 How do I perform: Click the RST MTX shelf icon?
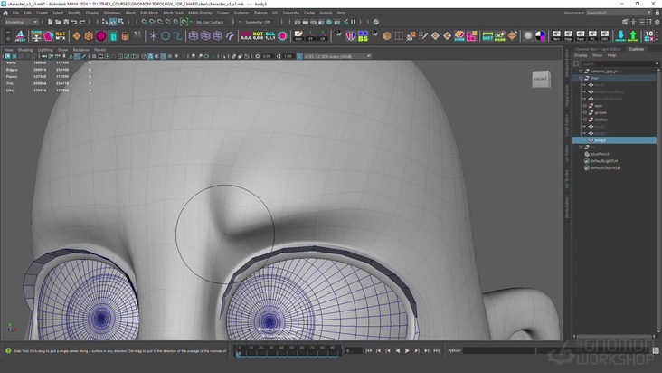point(61,35)
